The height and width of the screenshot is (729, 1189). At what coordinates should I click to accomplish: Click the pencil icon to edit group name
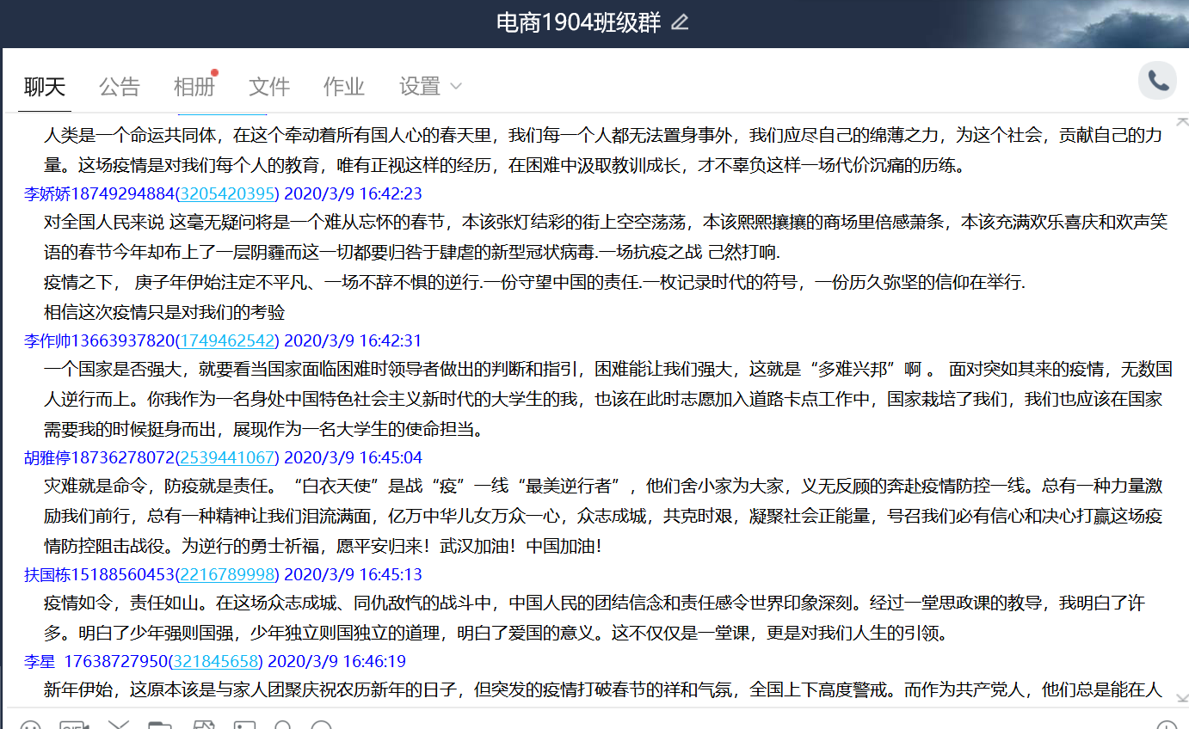[x=680, y=23]
